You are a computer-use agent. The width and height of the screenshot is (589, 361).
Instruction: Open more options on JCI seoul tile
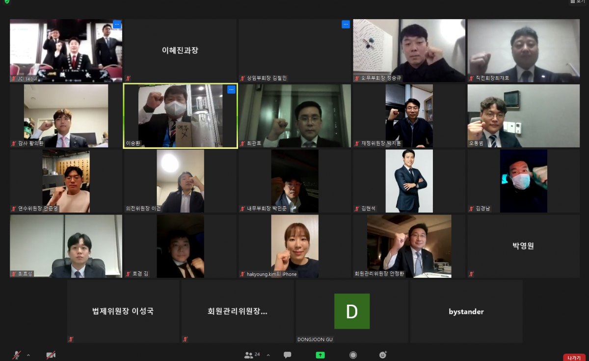(x=117, y=24)
